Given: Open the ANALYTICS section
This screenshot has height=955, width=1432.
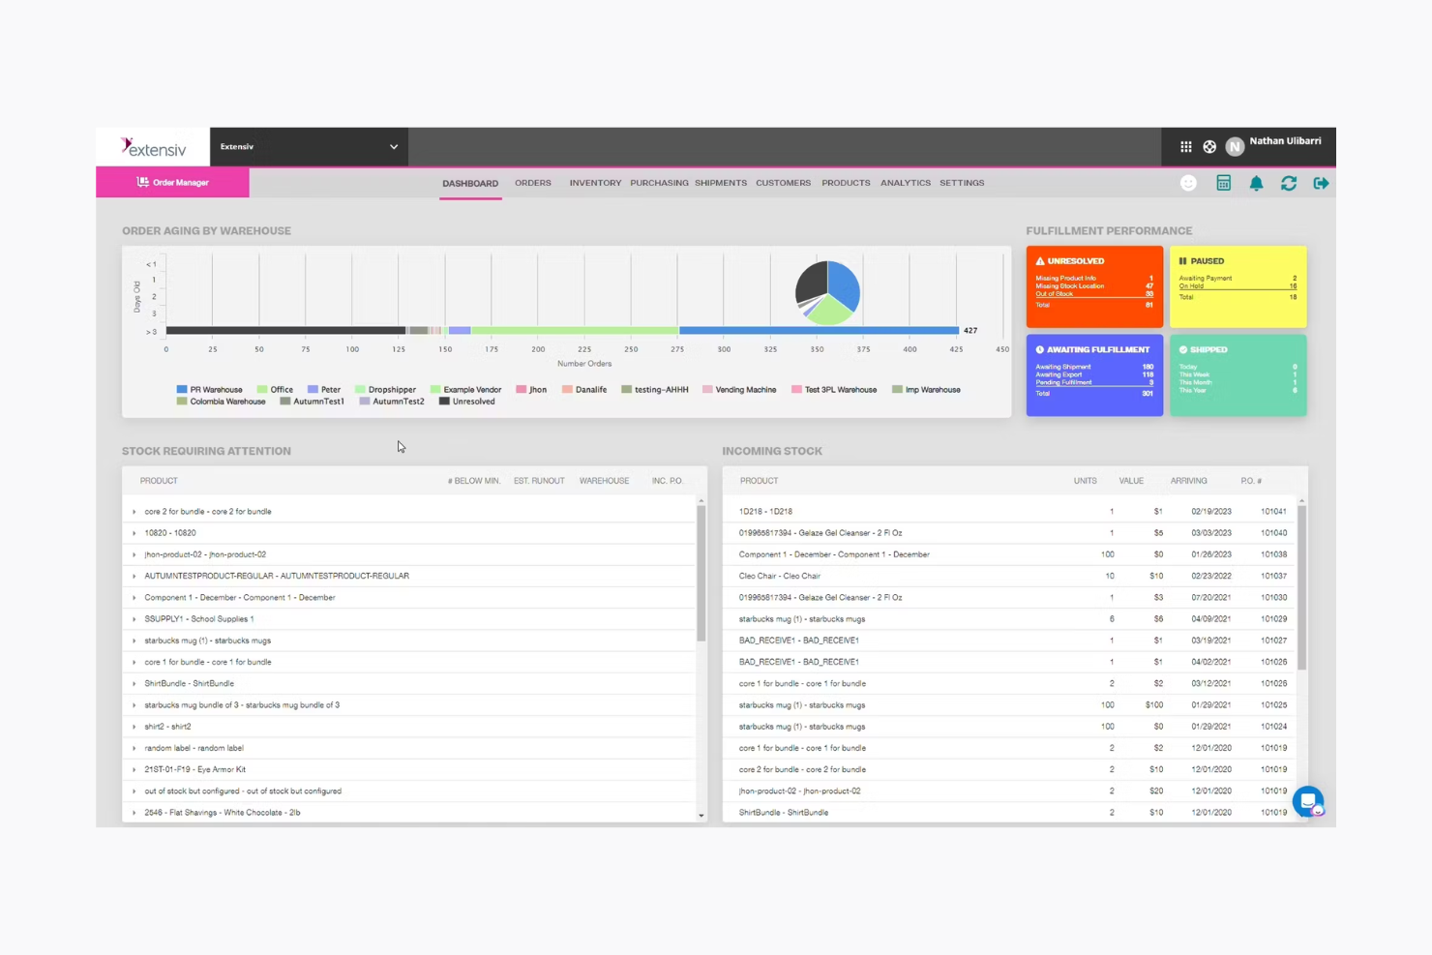Looking at the screenshot, I should (x=905, y=182).
